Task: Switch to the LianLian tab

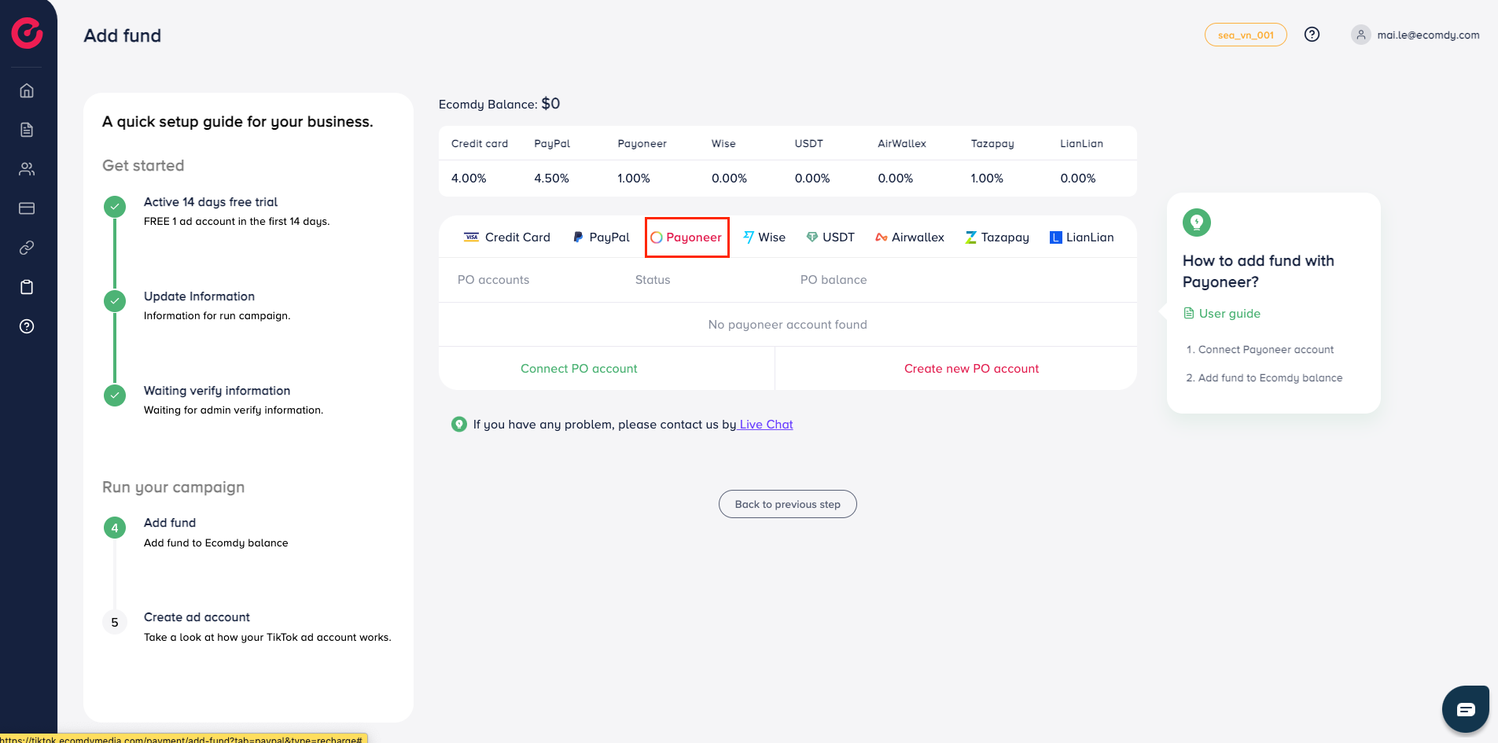Action: pos(1082,237)
